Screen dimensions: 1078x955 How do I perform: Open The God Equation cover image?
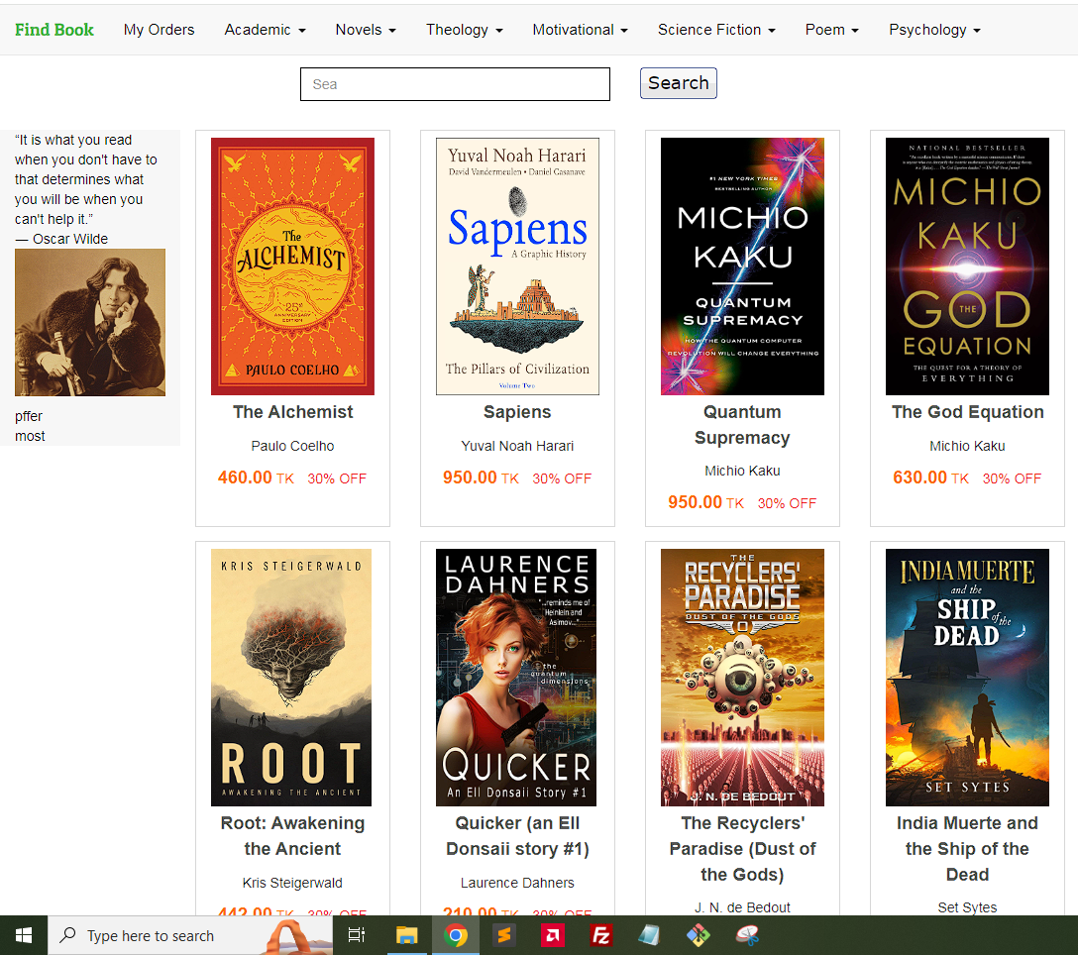(967, 265)
